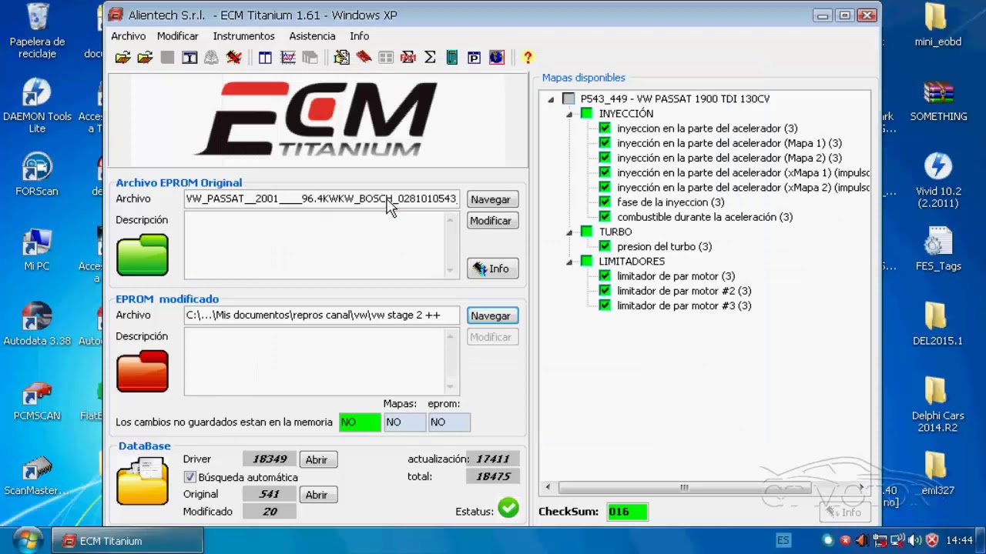This screenshot has height=554, width=986.
Task: Open mini_eobd folder on desktop
Action: pyautogui.click(x=938, y=25)
